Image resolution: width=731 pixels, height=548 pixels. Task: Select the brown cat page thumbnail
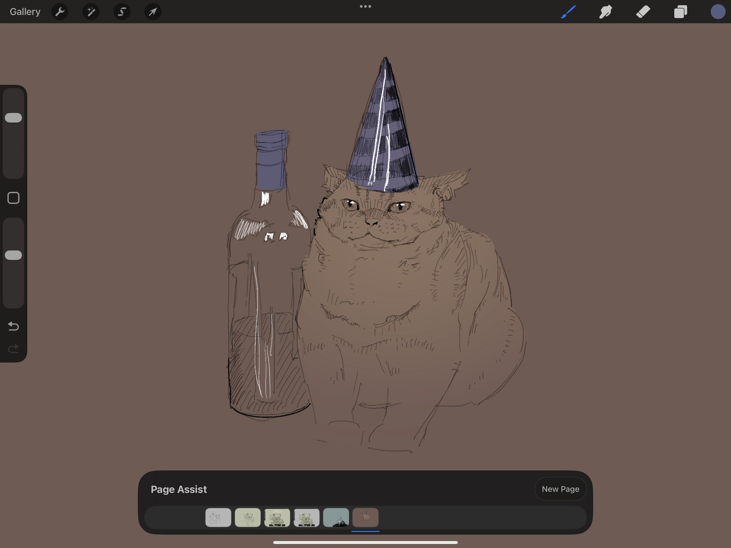pyautogui.click(x=365, y=518)
